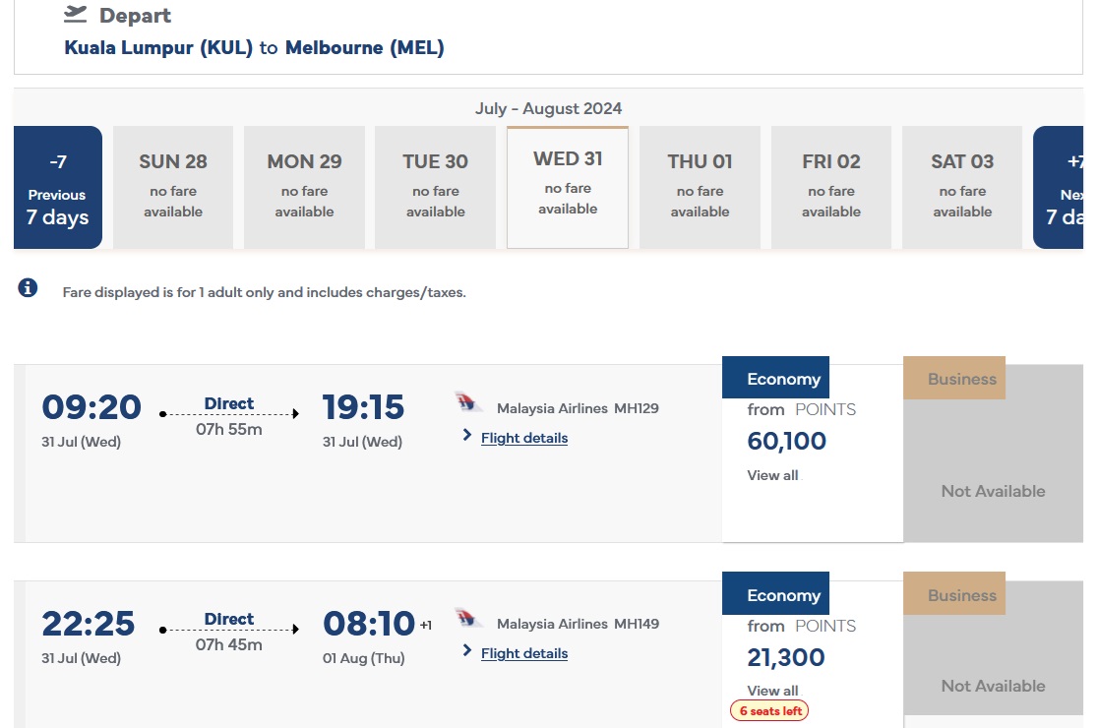This screenshot has height=728, width=1097.
Task: View all Economy fares for 22:25 flight
Action: click(773, 691)
